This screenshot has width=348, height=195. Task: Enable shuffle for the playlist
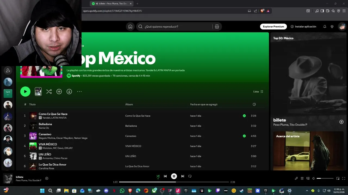49,92
